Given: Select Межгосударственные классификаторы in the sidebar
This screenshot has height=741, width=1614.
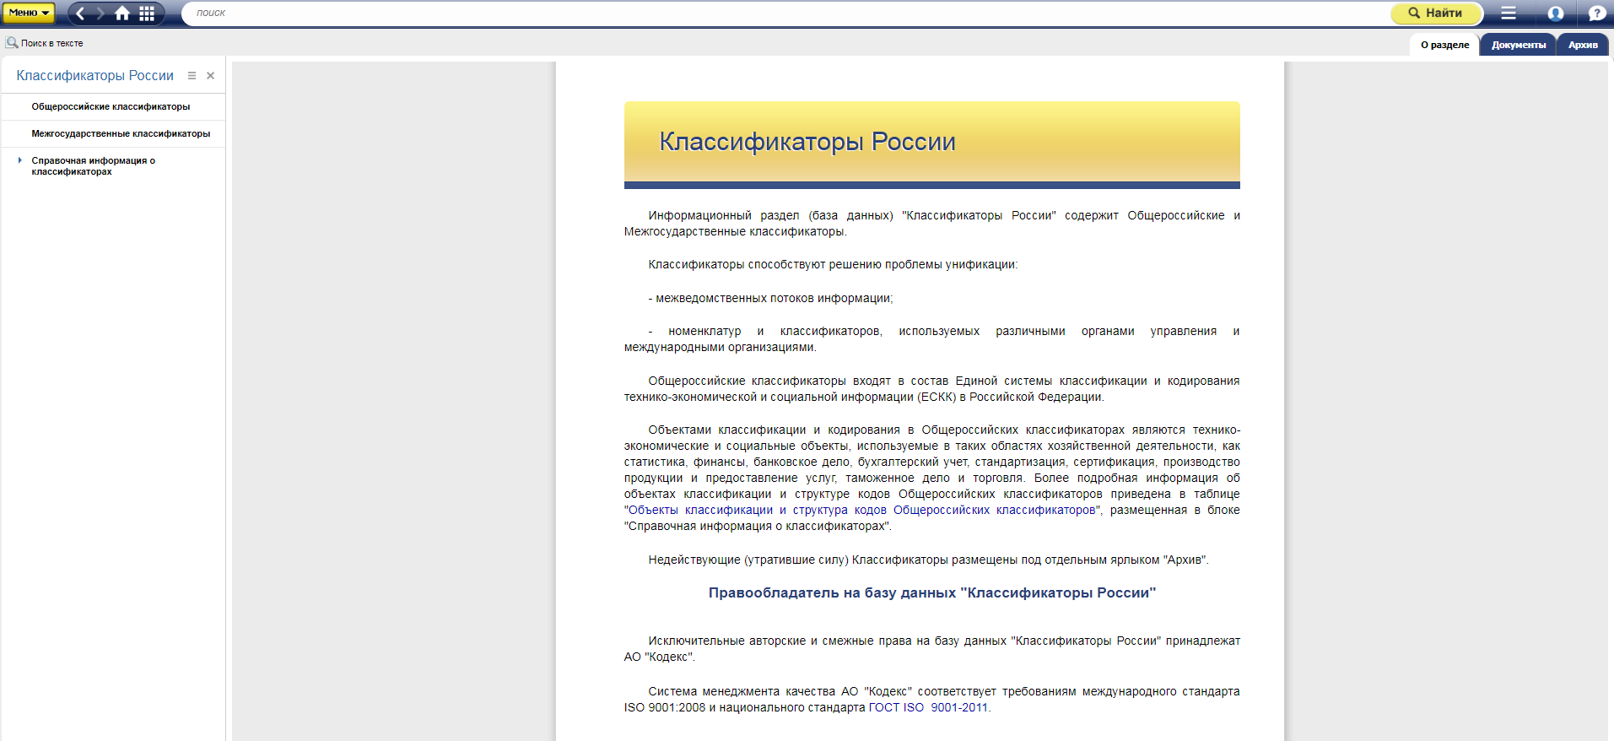Looking at the screenshot, I should point(121,134).
